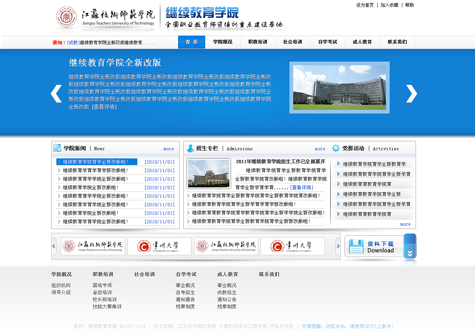
Task: Switch to the 首页 tab
Action: point(191,42)
